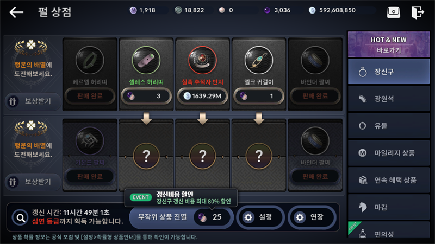Select the 엘크 귀걸이 earring icon

click(259, 60)
